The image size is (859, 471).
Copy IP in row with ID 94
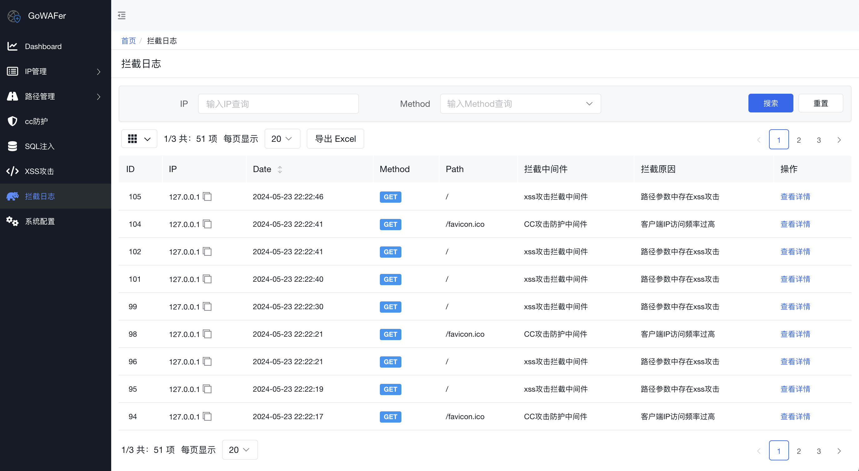207,417
